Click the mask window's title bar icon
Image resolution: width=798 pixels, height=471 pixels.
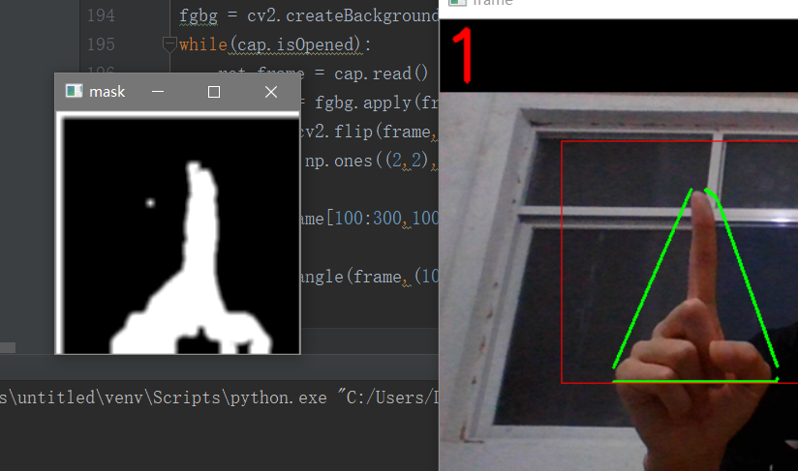pos(75,91)
